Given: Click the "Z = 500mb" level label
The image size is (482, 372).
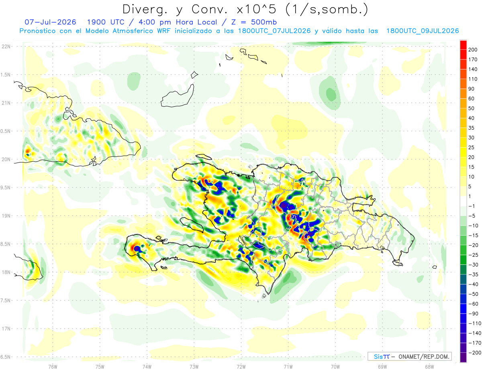Looking at the screenshot, I should (x=254, y=22).
